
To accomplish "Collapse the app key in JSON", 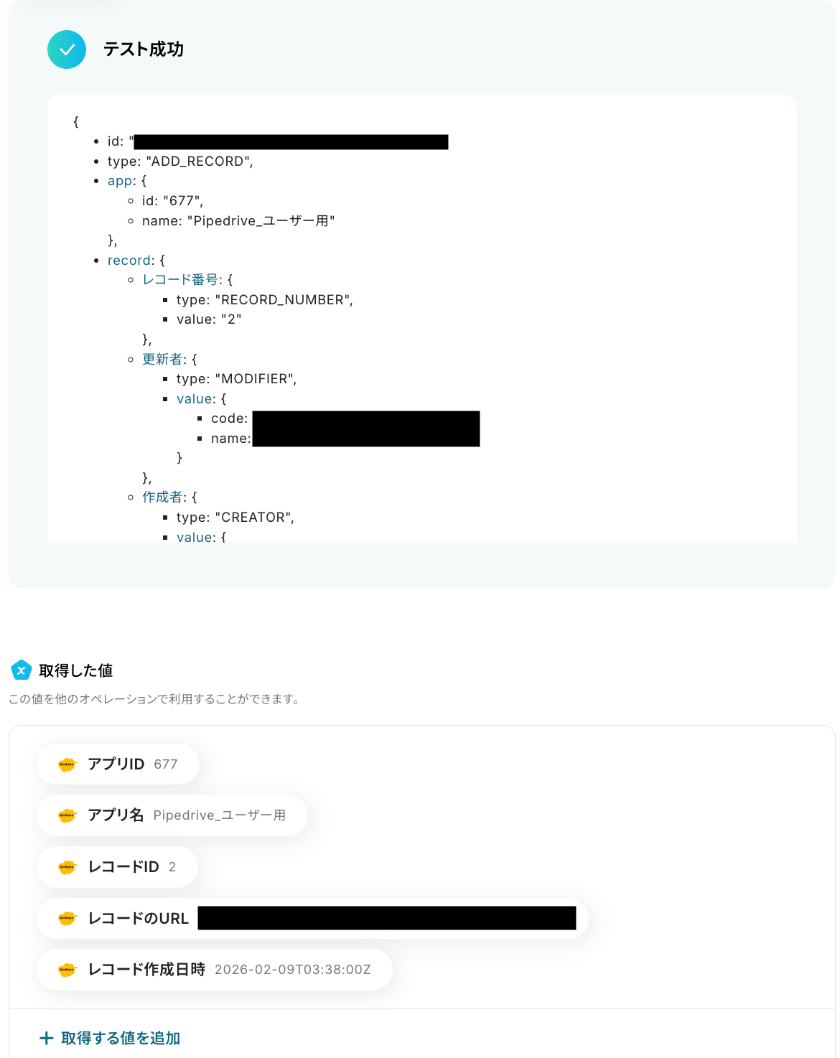I will coord(121,181).
